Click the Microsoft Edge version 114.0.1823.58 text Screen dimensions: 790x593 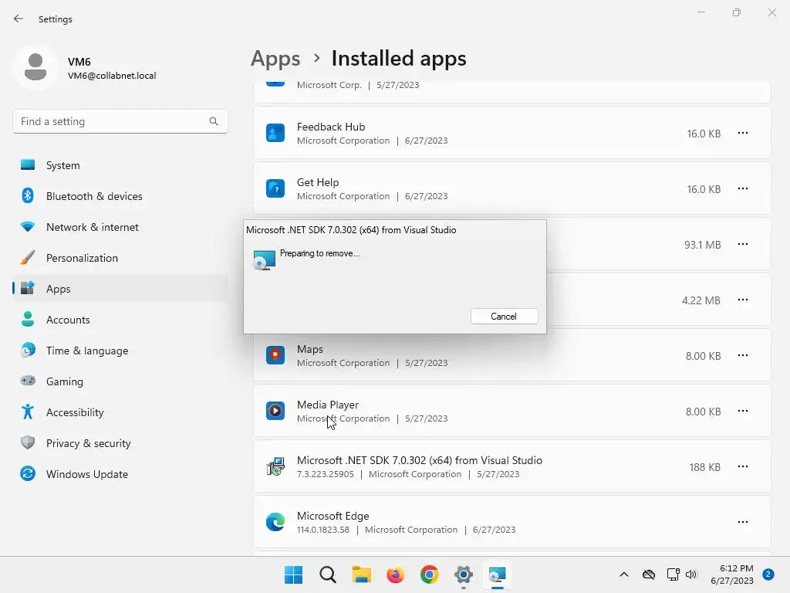click(x=323, y=530)
